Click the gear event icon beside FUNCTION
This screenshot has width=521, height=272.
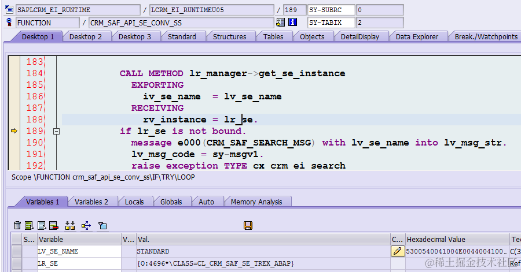(9, 23)
